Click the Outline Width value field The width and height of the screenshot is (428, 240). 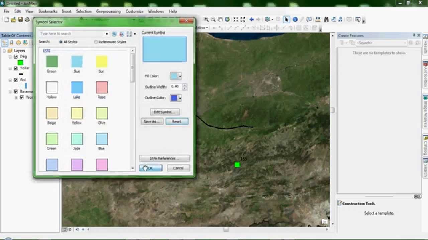(176, 87)
